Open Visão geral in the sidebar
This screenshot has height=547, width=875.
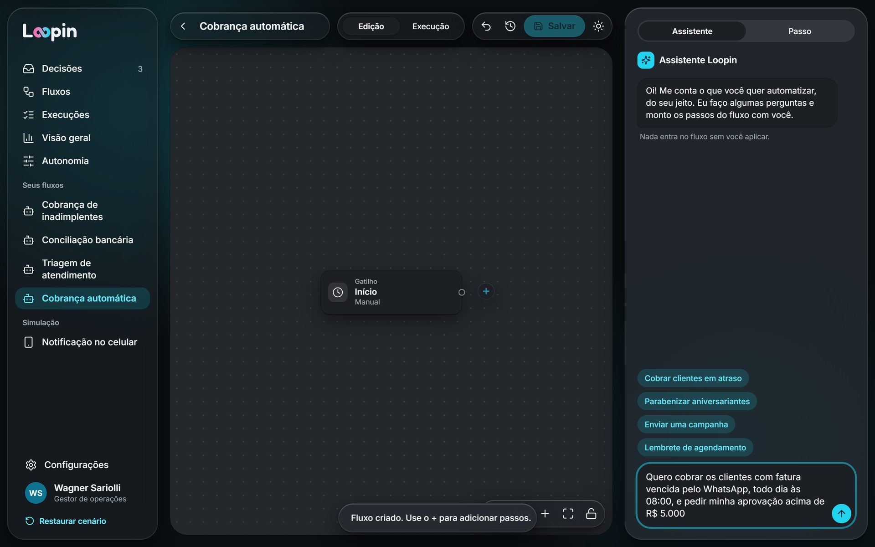tap(82, 138)
